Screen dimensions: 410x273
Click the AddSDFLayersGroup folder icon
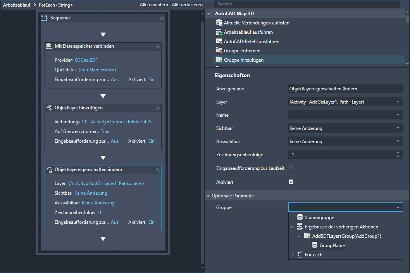pyautogui.click(x=307, y=236)
